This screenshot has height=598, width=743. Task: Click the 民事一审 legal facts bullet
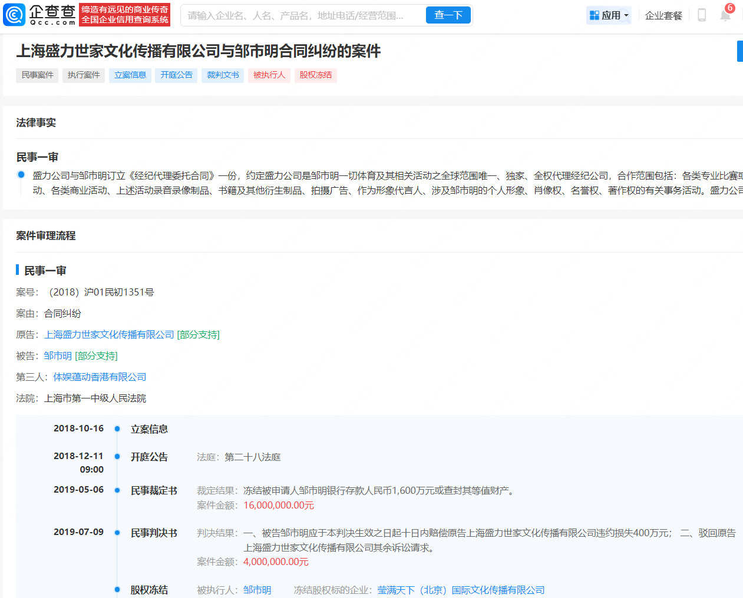(x=21, y=174)
